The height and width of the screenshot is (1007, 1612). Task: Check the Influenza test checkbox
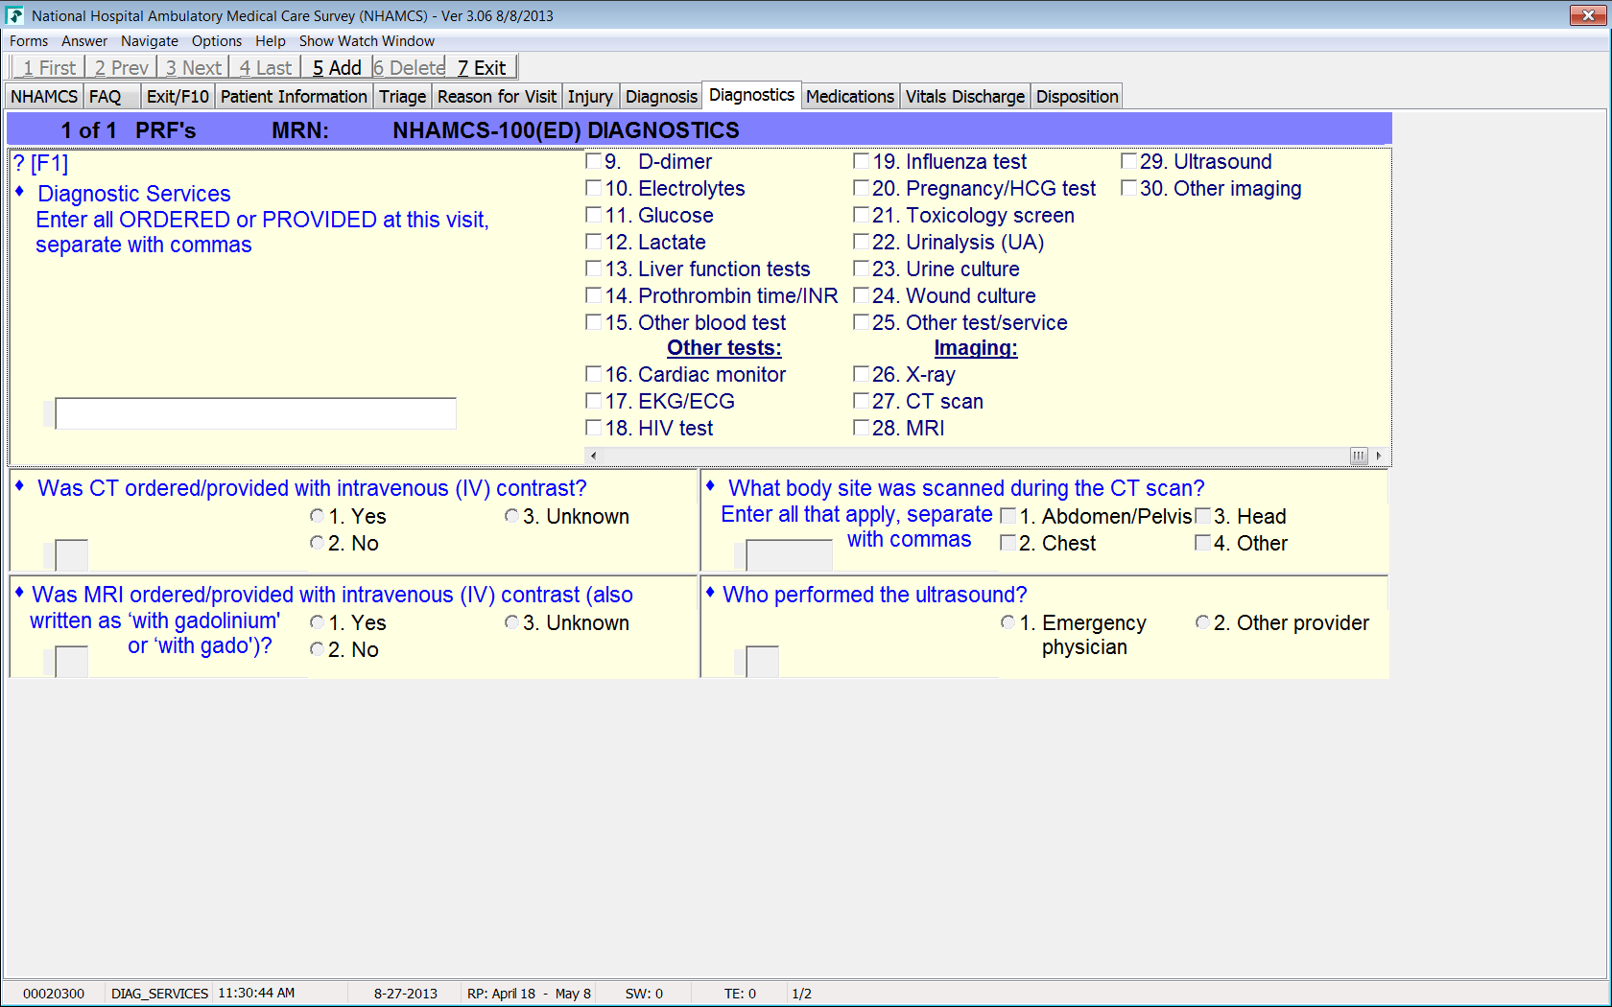[862, 161]
